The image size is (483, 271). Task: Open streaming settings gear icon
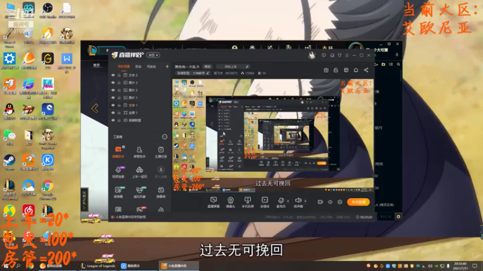point(340,202)
